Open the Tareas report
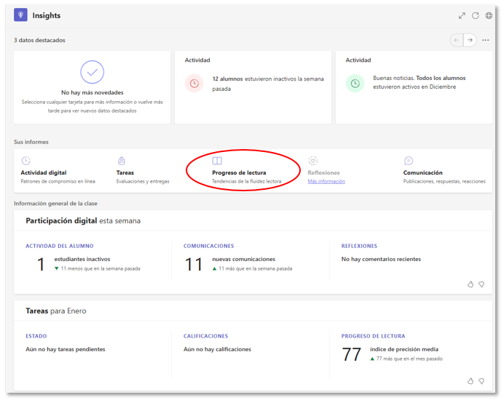 pos(125,172)
